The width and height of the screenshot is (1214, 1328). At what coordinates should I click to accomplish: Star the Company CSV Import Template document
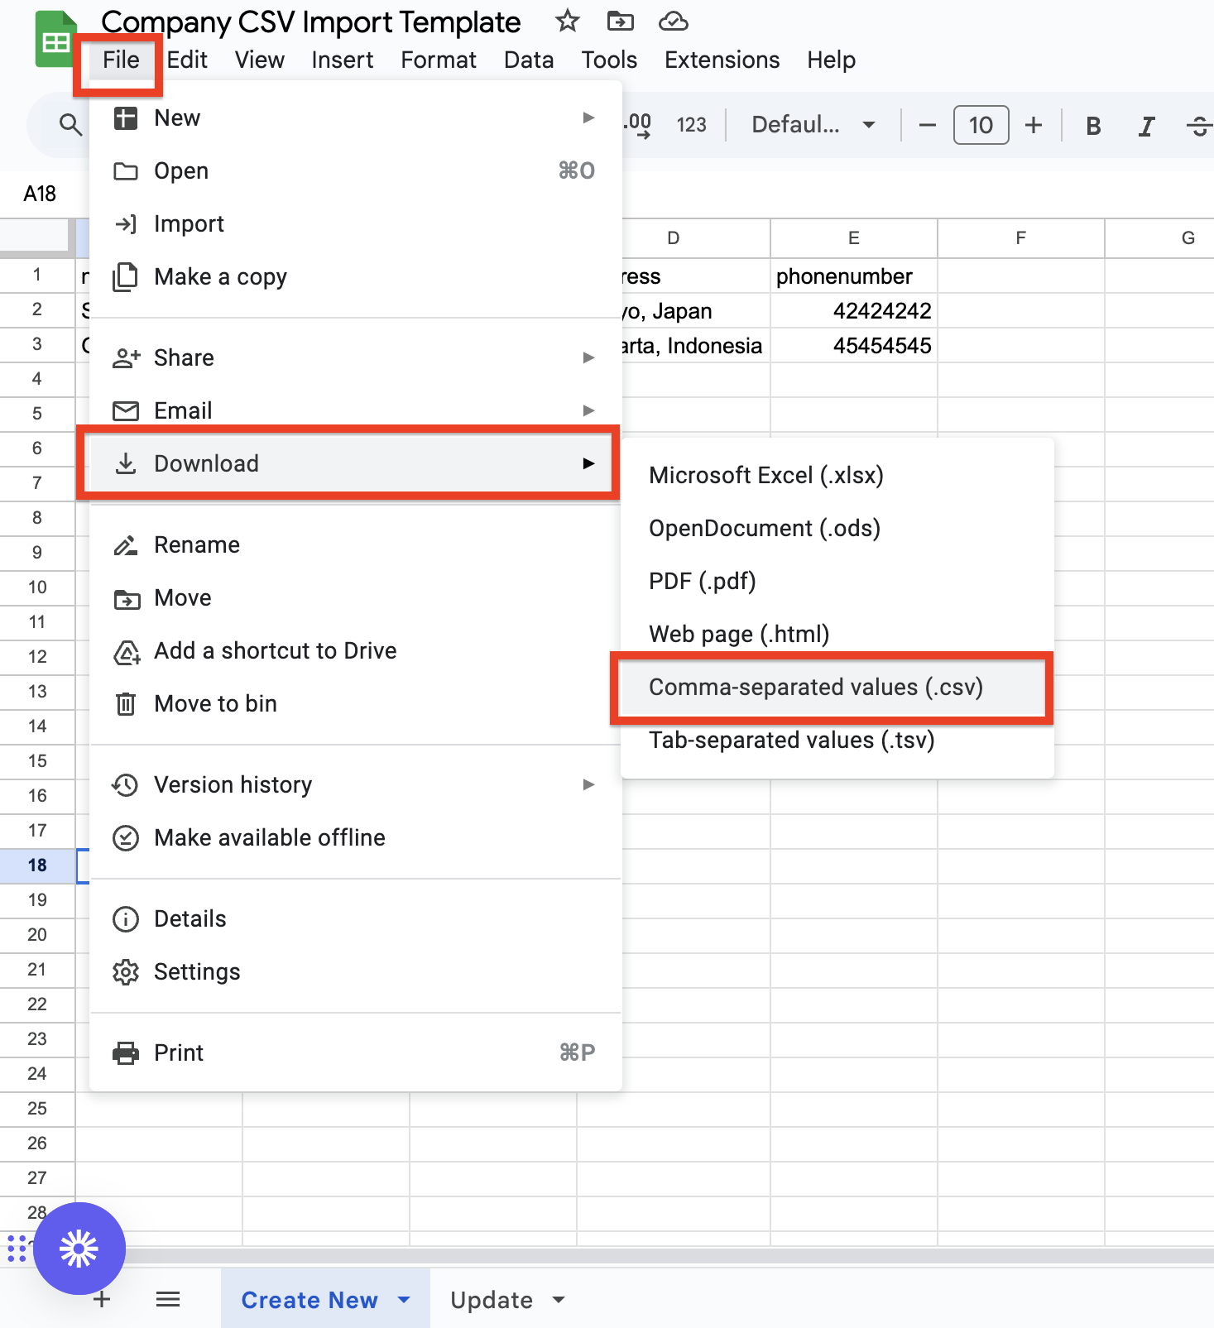coord(567,21)
